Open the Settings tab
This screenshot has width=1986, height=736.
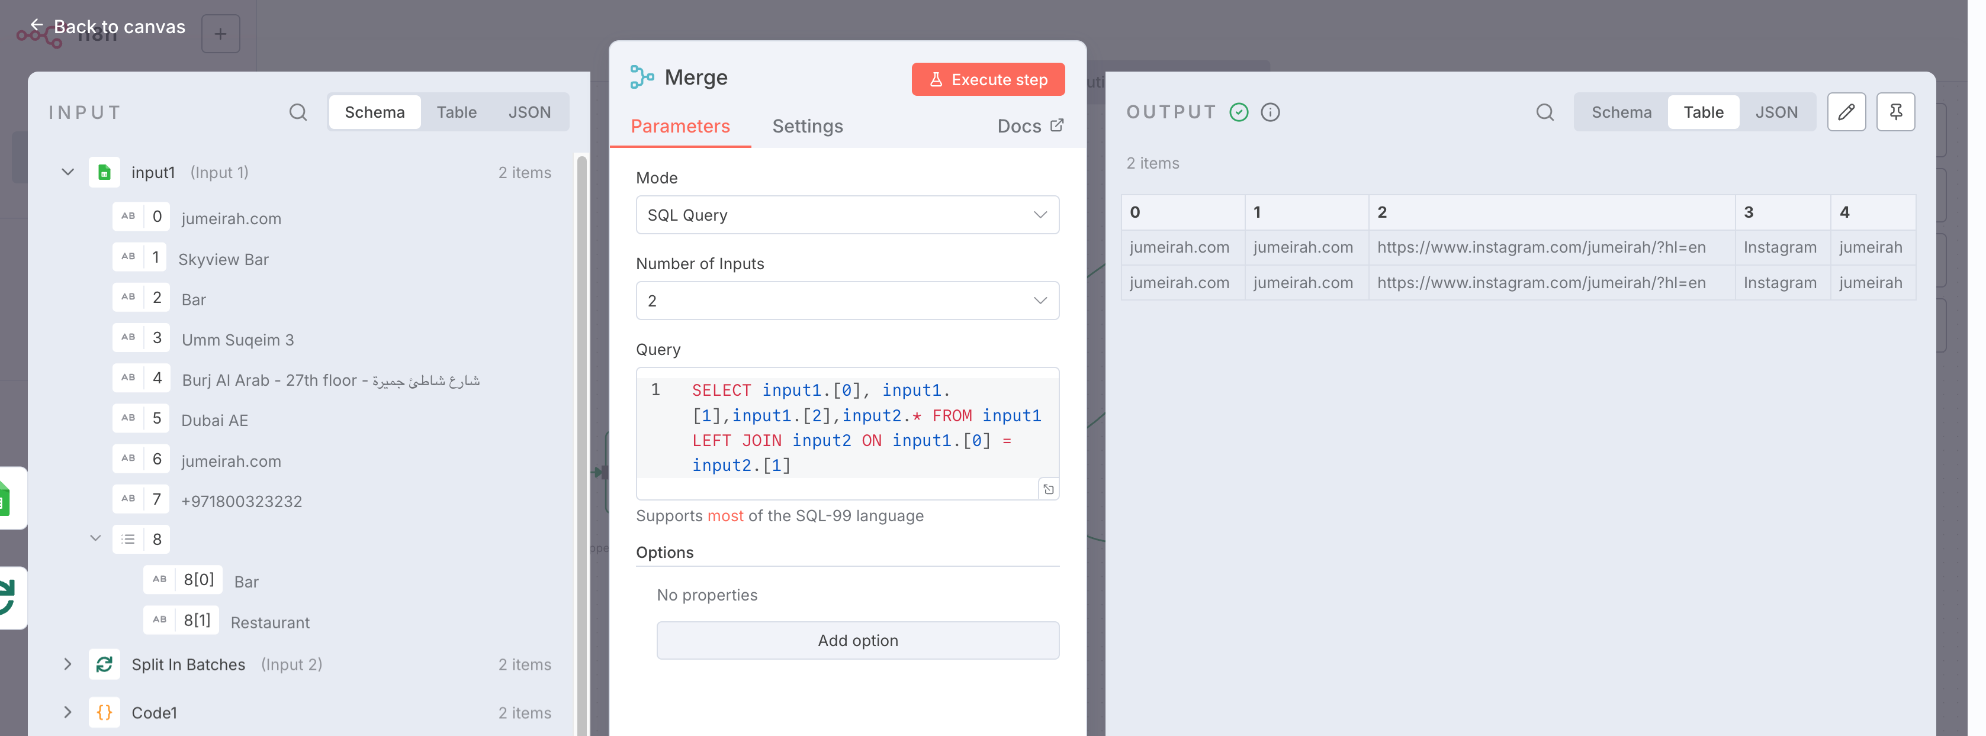point(807,127)
